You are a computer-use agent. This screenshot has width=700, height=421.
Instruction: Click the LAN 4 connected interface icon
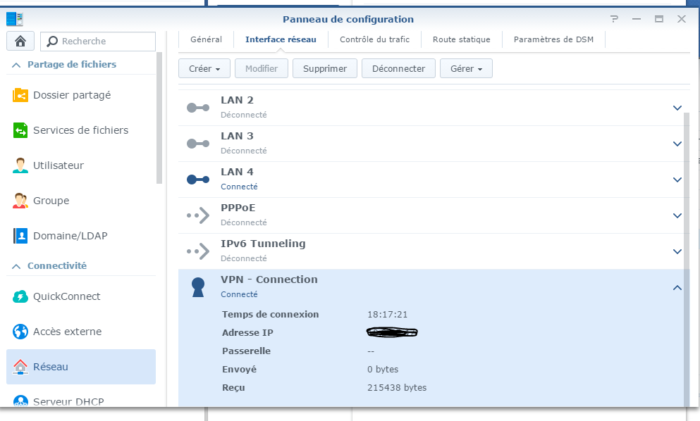[198, 180]
